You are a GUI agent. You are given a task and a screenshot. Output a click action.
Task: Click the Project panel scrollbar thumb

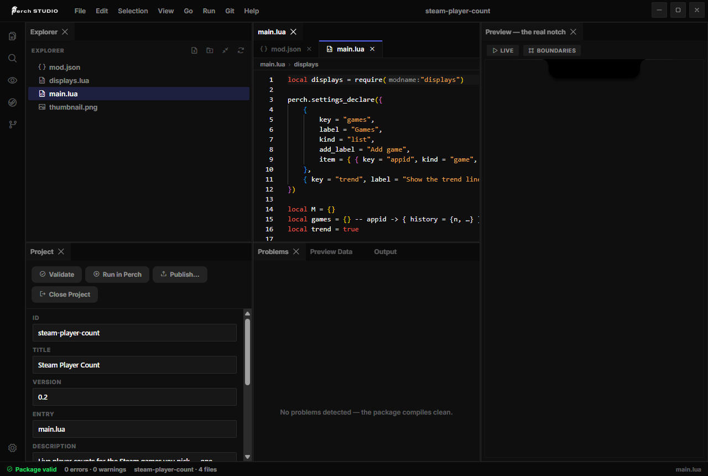click(248, 352)
